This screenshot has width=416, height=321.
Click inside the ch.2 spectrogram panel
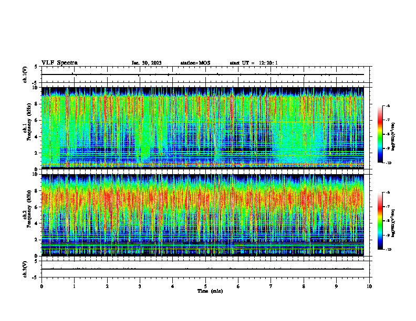tap(203, 215)
